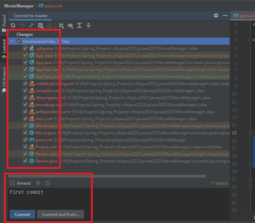Select Movie.java file row
This screenshot has width=255, height=223.
pyautogui.click(x=119, y=133)
